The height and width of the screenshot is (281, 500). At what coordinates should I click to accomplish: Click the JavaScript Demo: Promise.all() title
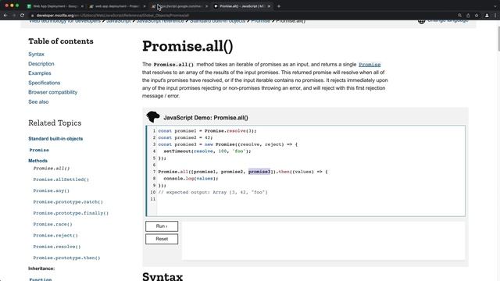click(205, 118)
